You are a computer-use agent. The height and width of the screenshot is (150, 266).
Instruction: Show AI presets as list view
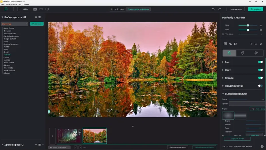39,17
